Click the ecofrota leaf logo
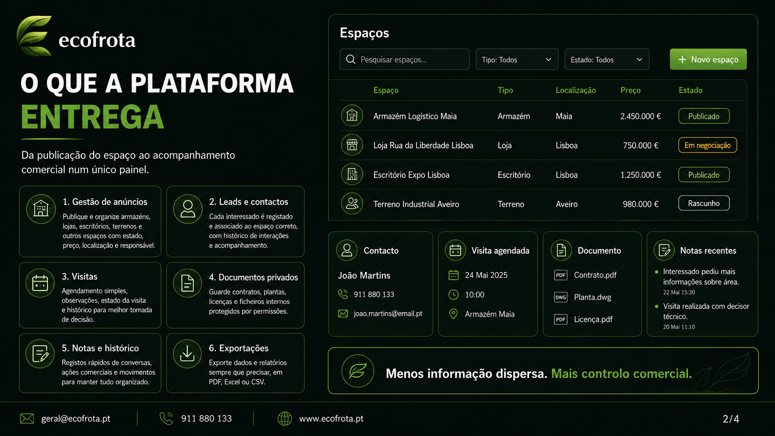This screenshot has height=436, width=775. 34,36
